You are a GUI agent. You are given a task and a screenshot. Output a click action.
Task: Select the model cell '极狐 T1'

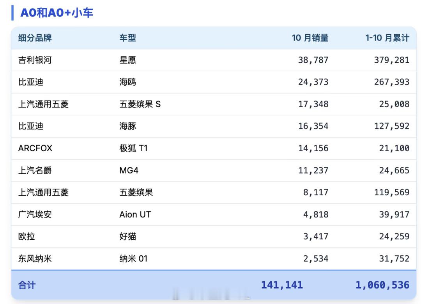(x=133, y=148)
